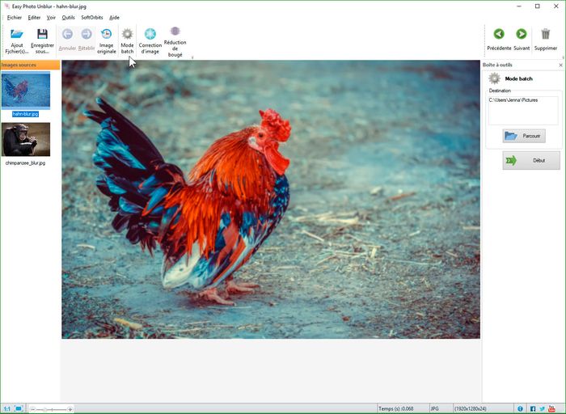Open the Outils menu

pyautogui.click(x=68, y=17)
